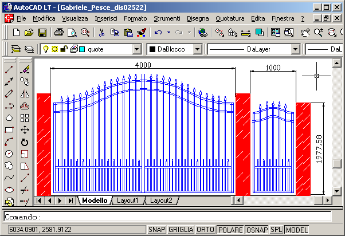Toggle MODEL space button
The width and height of the screenshot is (345, 236).
[x=297, y=230]
